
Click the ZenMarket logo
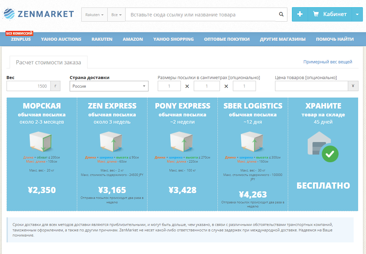click(38, 14)
